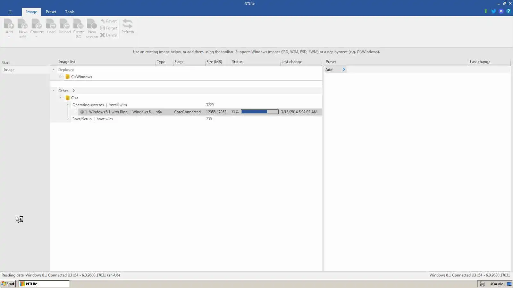This screenshot has height=288, width=513.
Task: Click the Convert image toolbar icon
Action: [37, 24]
